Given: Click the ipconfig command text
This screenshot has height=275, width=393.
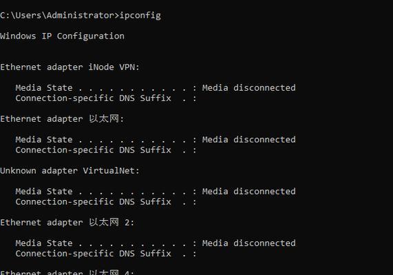Looking at the screenshot, I should coord(140,16).
